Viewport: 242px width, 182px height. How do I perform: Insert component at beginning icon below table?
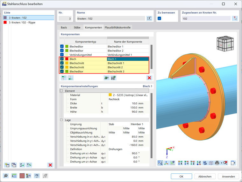coord(64,78)
